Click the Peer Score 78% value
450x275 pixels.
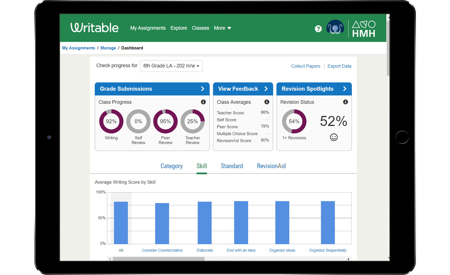click(265, 126)
